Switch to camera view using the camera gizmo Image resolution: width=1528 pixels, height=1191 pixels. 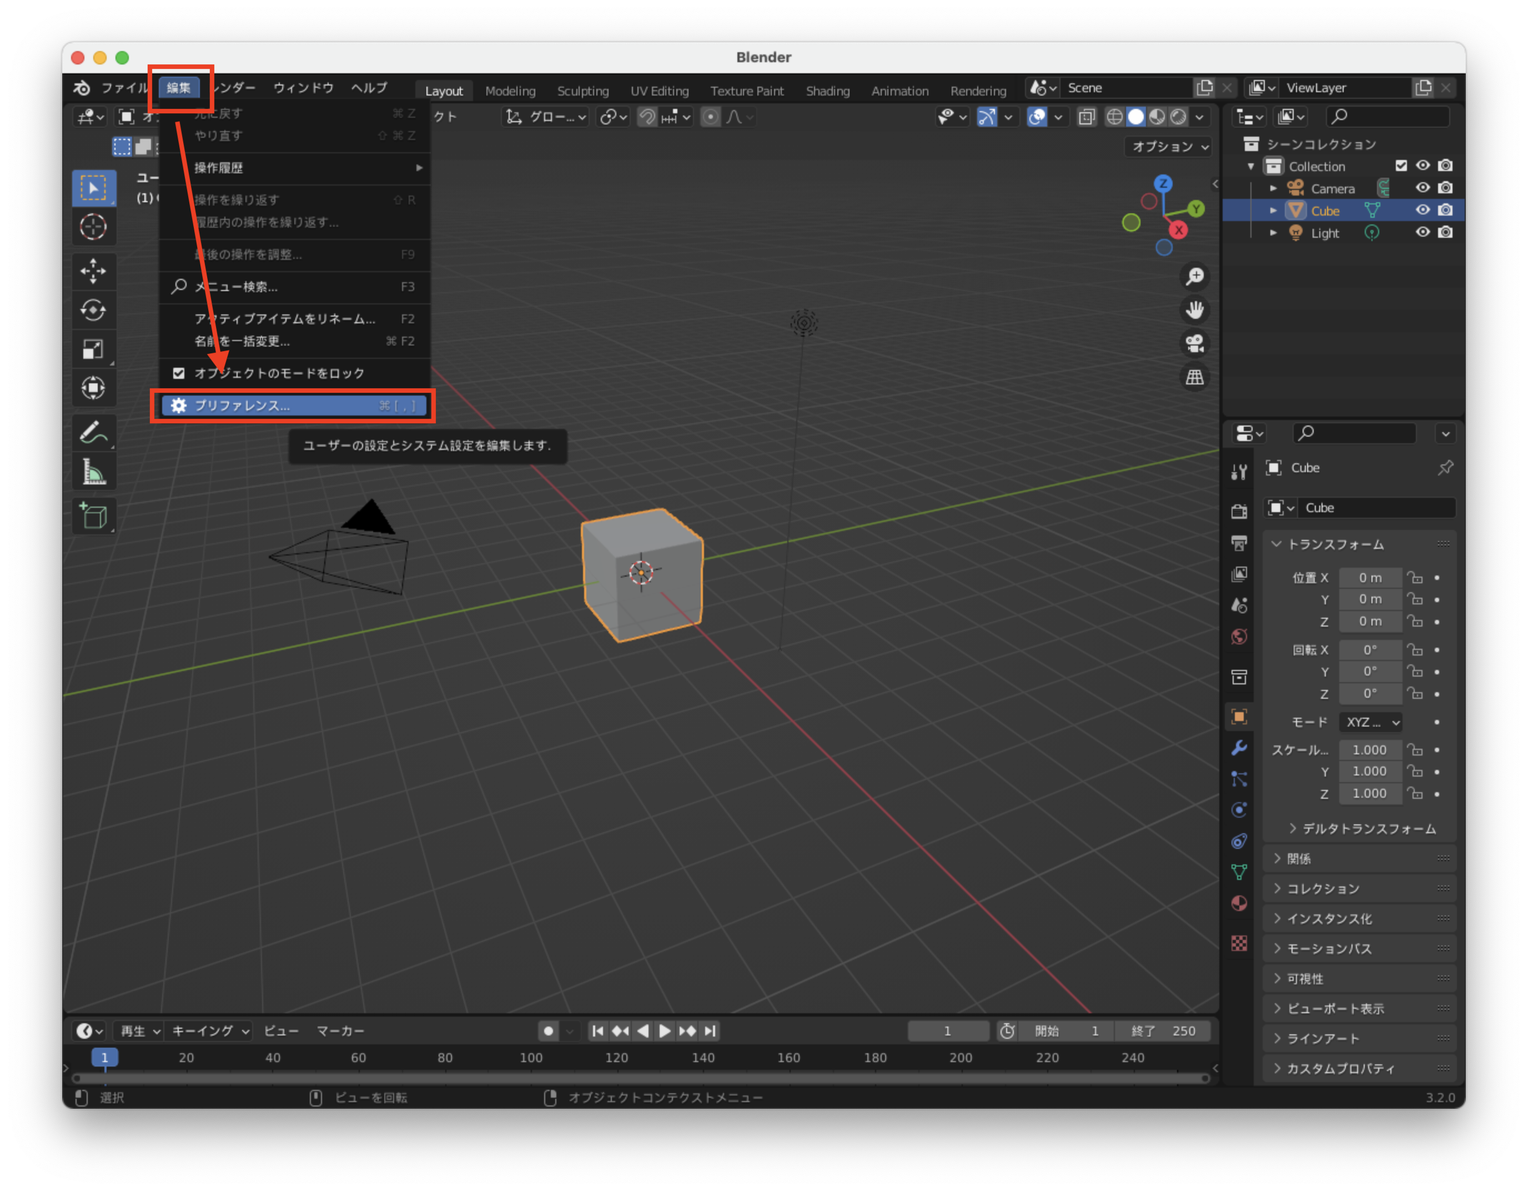point(1195,343)
